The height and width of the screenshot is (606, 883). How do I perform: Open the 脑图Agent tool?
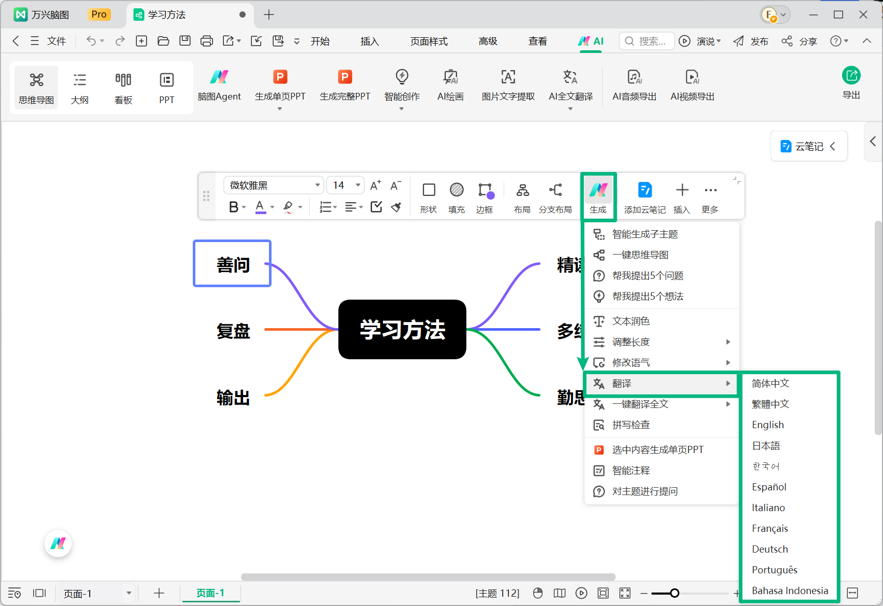pos(219,86)
